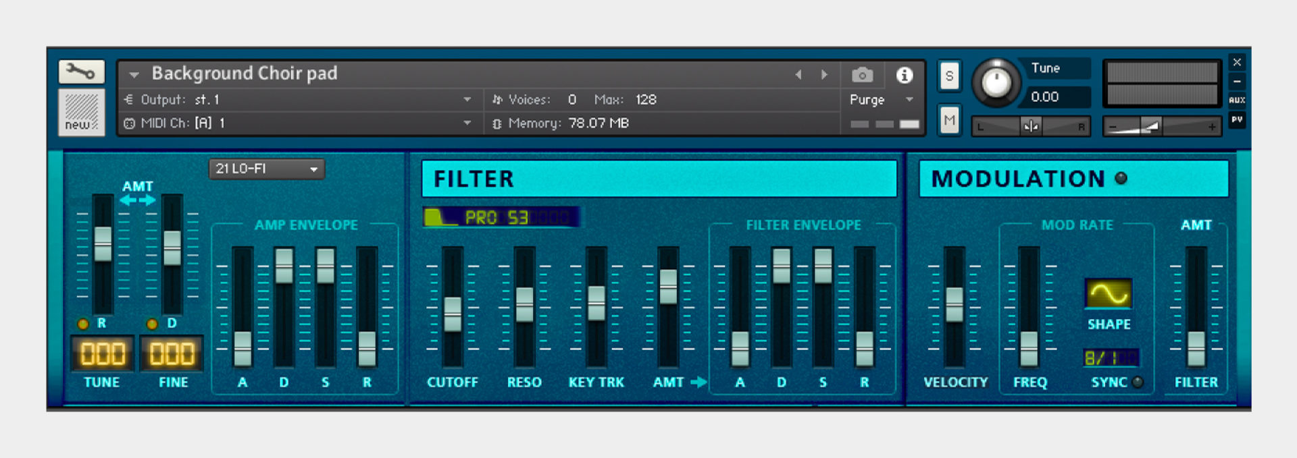The height and width of the screenshot is (458, 1297).
Task: Toggle the D LED under fine slider
Action: point(152,324)
